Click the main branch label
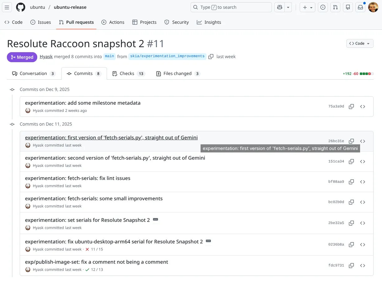This screenshot has height=284, width=382. point(110,57)
